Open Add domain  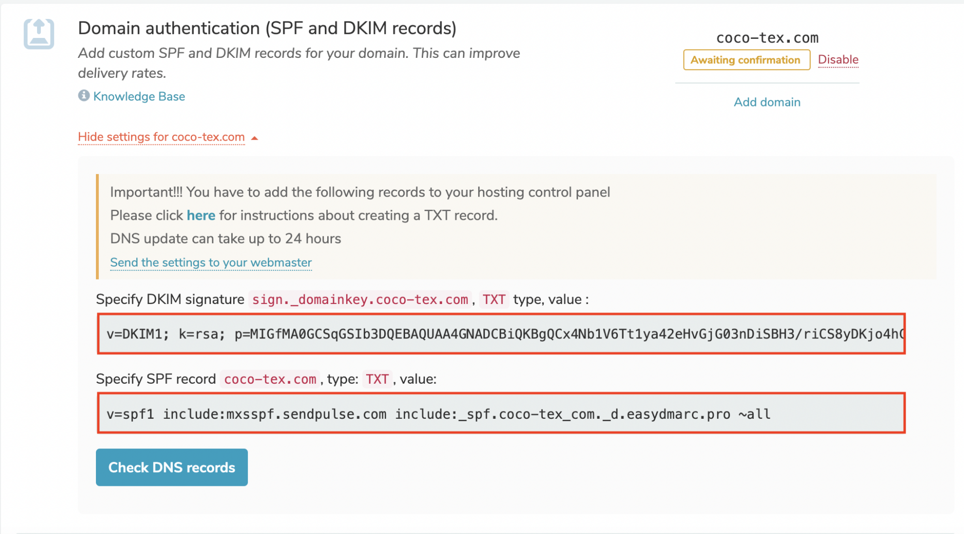pos(767,102)
